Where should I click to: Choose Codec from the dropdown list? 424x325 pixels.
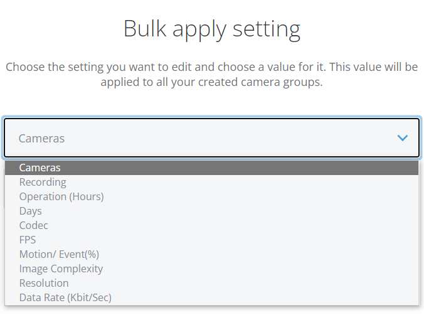[x=34, y=225]
